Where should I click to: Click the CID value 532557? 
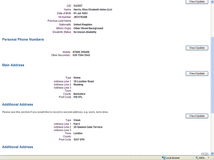click(78, 6)
